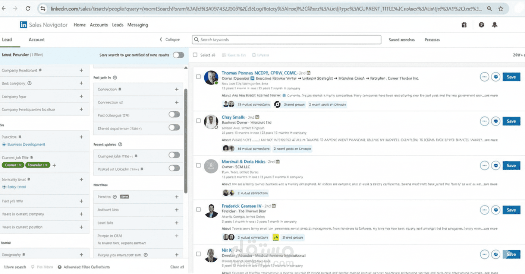Switch to the Lead tab
Screen dimensions: 525x274
[7, 39]
